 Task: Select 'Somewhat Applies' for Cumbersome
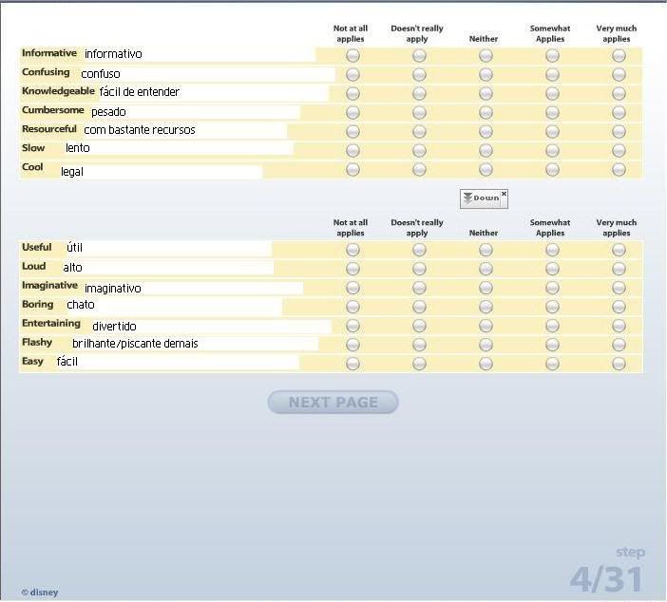click(x=552, y=113)
